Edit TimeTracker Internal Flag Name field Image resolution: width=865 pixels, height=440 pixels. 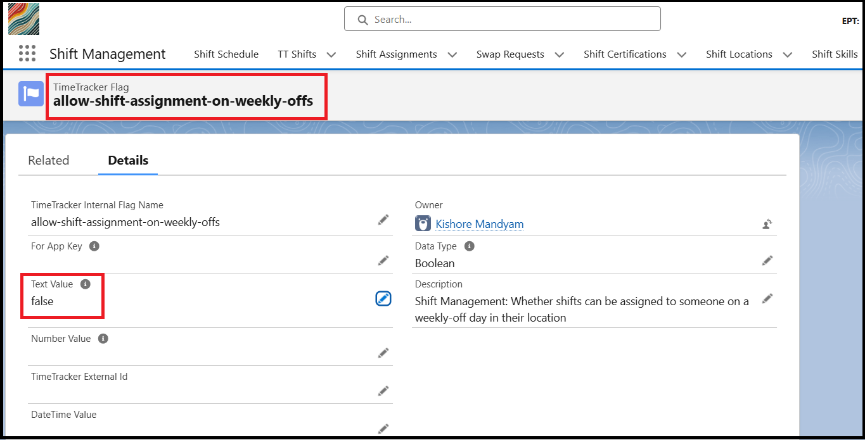tap(383, 220)
